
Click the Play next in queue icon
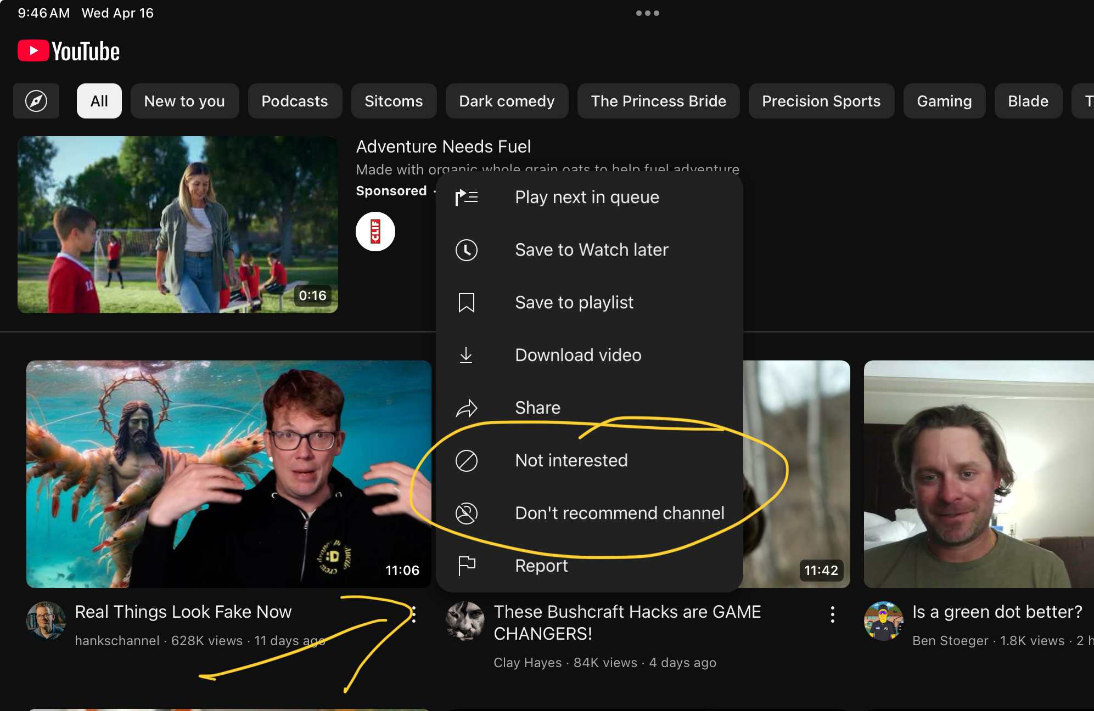click(467, 197)
